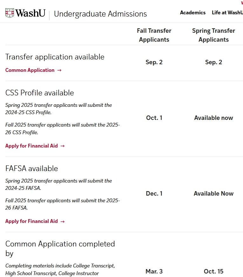Click Apply for Financial Aid under CSS Profile

tap(31, 146)
